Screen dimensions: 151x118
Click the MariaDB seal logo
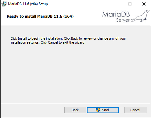[x=140, y=16]
